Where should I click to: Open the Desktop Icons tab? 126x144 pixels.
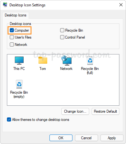[x=15, y=15]
